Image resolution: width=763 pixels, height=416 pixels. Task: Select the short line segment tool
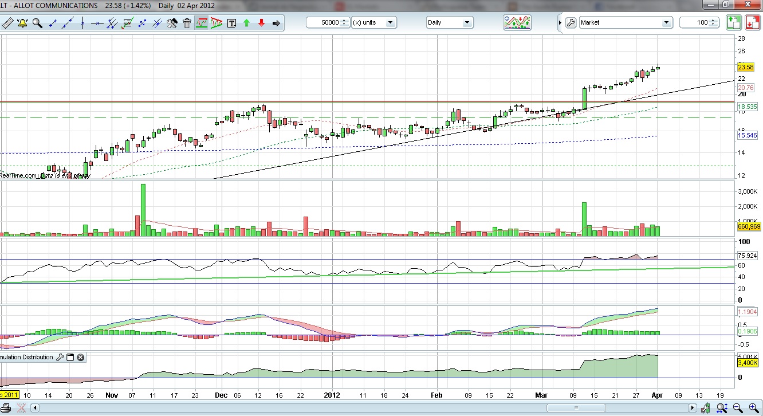[53, 23]
